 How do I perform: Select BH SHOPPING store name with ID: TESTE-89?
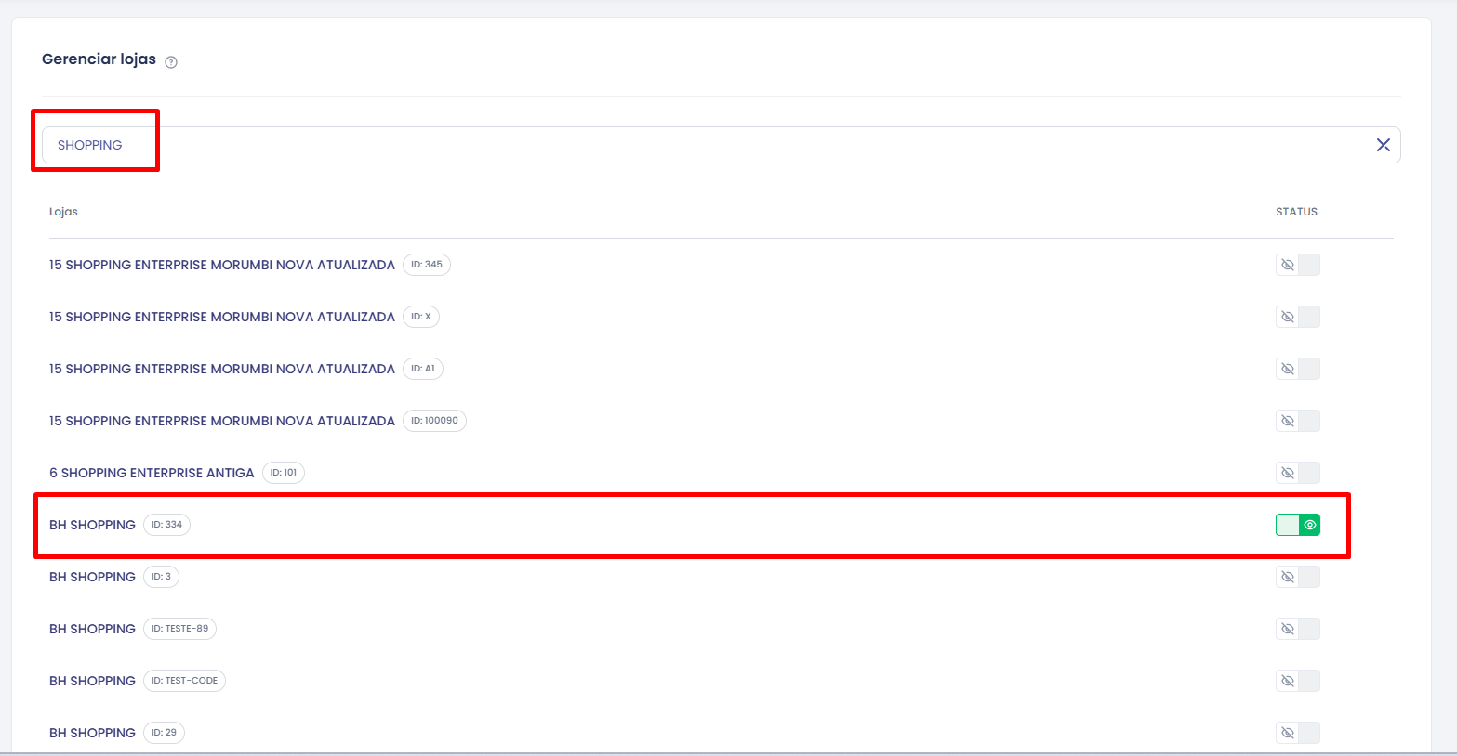pos(92,629)
